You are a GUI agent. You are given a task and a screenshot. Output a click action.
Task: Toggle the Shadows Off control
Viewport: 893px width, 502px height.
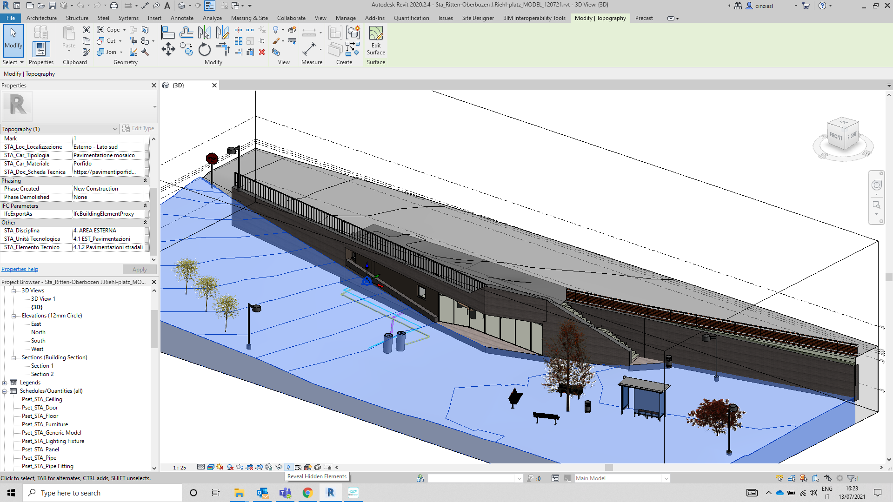click(220, 467)
